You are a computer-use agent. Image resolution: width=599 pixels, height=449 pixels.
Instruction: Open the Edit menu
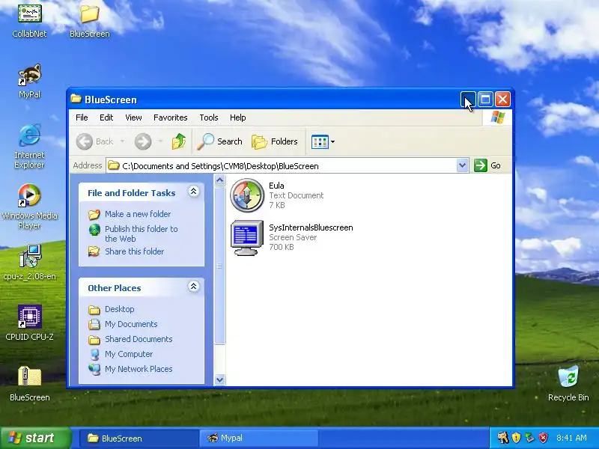106,117
